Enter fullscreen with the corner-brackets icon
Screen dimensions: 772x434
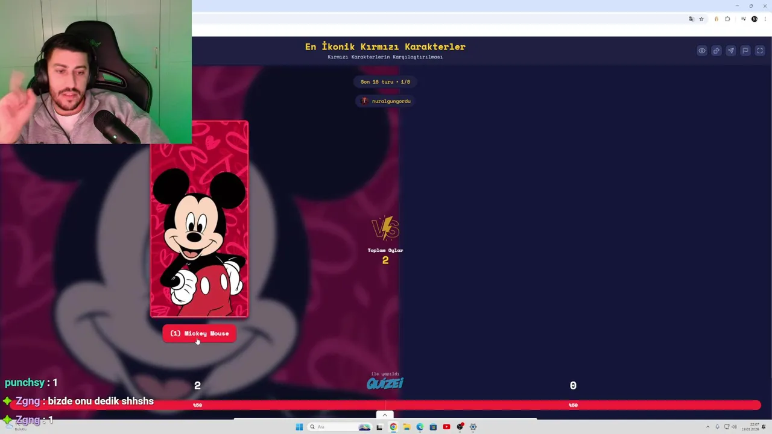coord(760,51)
